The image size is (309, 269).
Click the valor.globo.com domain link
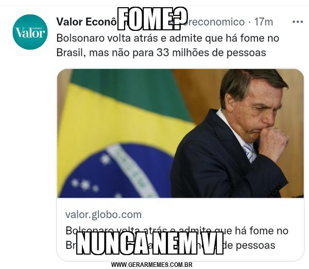104,214
